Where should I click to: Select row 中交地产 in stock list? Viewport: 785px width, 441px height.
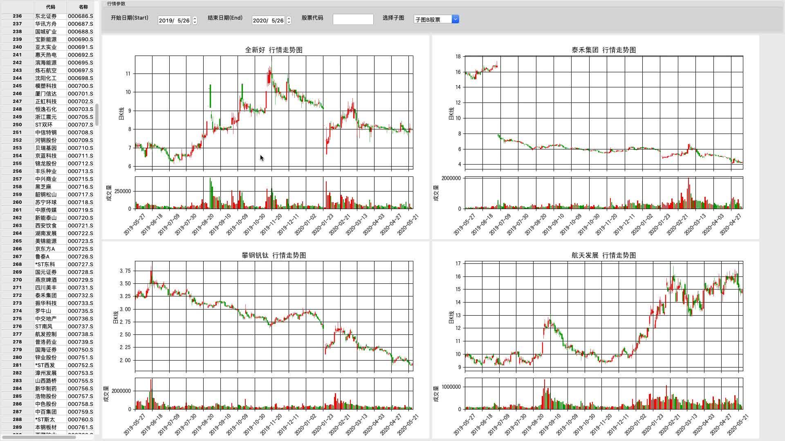point(47,318)
